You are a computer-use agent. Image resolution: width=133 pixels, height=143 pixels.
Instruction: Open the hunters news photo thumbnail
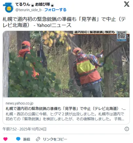point(66,64)
